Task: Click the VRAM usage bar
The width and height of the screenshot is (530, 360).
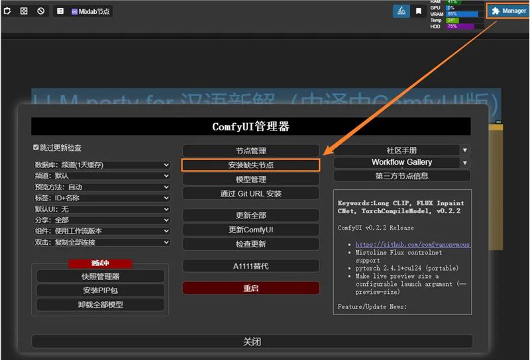Action: 464,14
